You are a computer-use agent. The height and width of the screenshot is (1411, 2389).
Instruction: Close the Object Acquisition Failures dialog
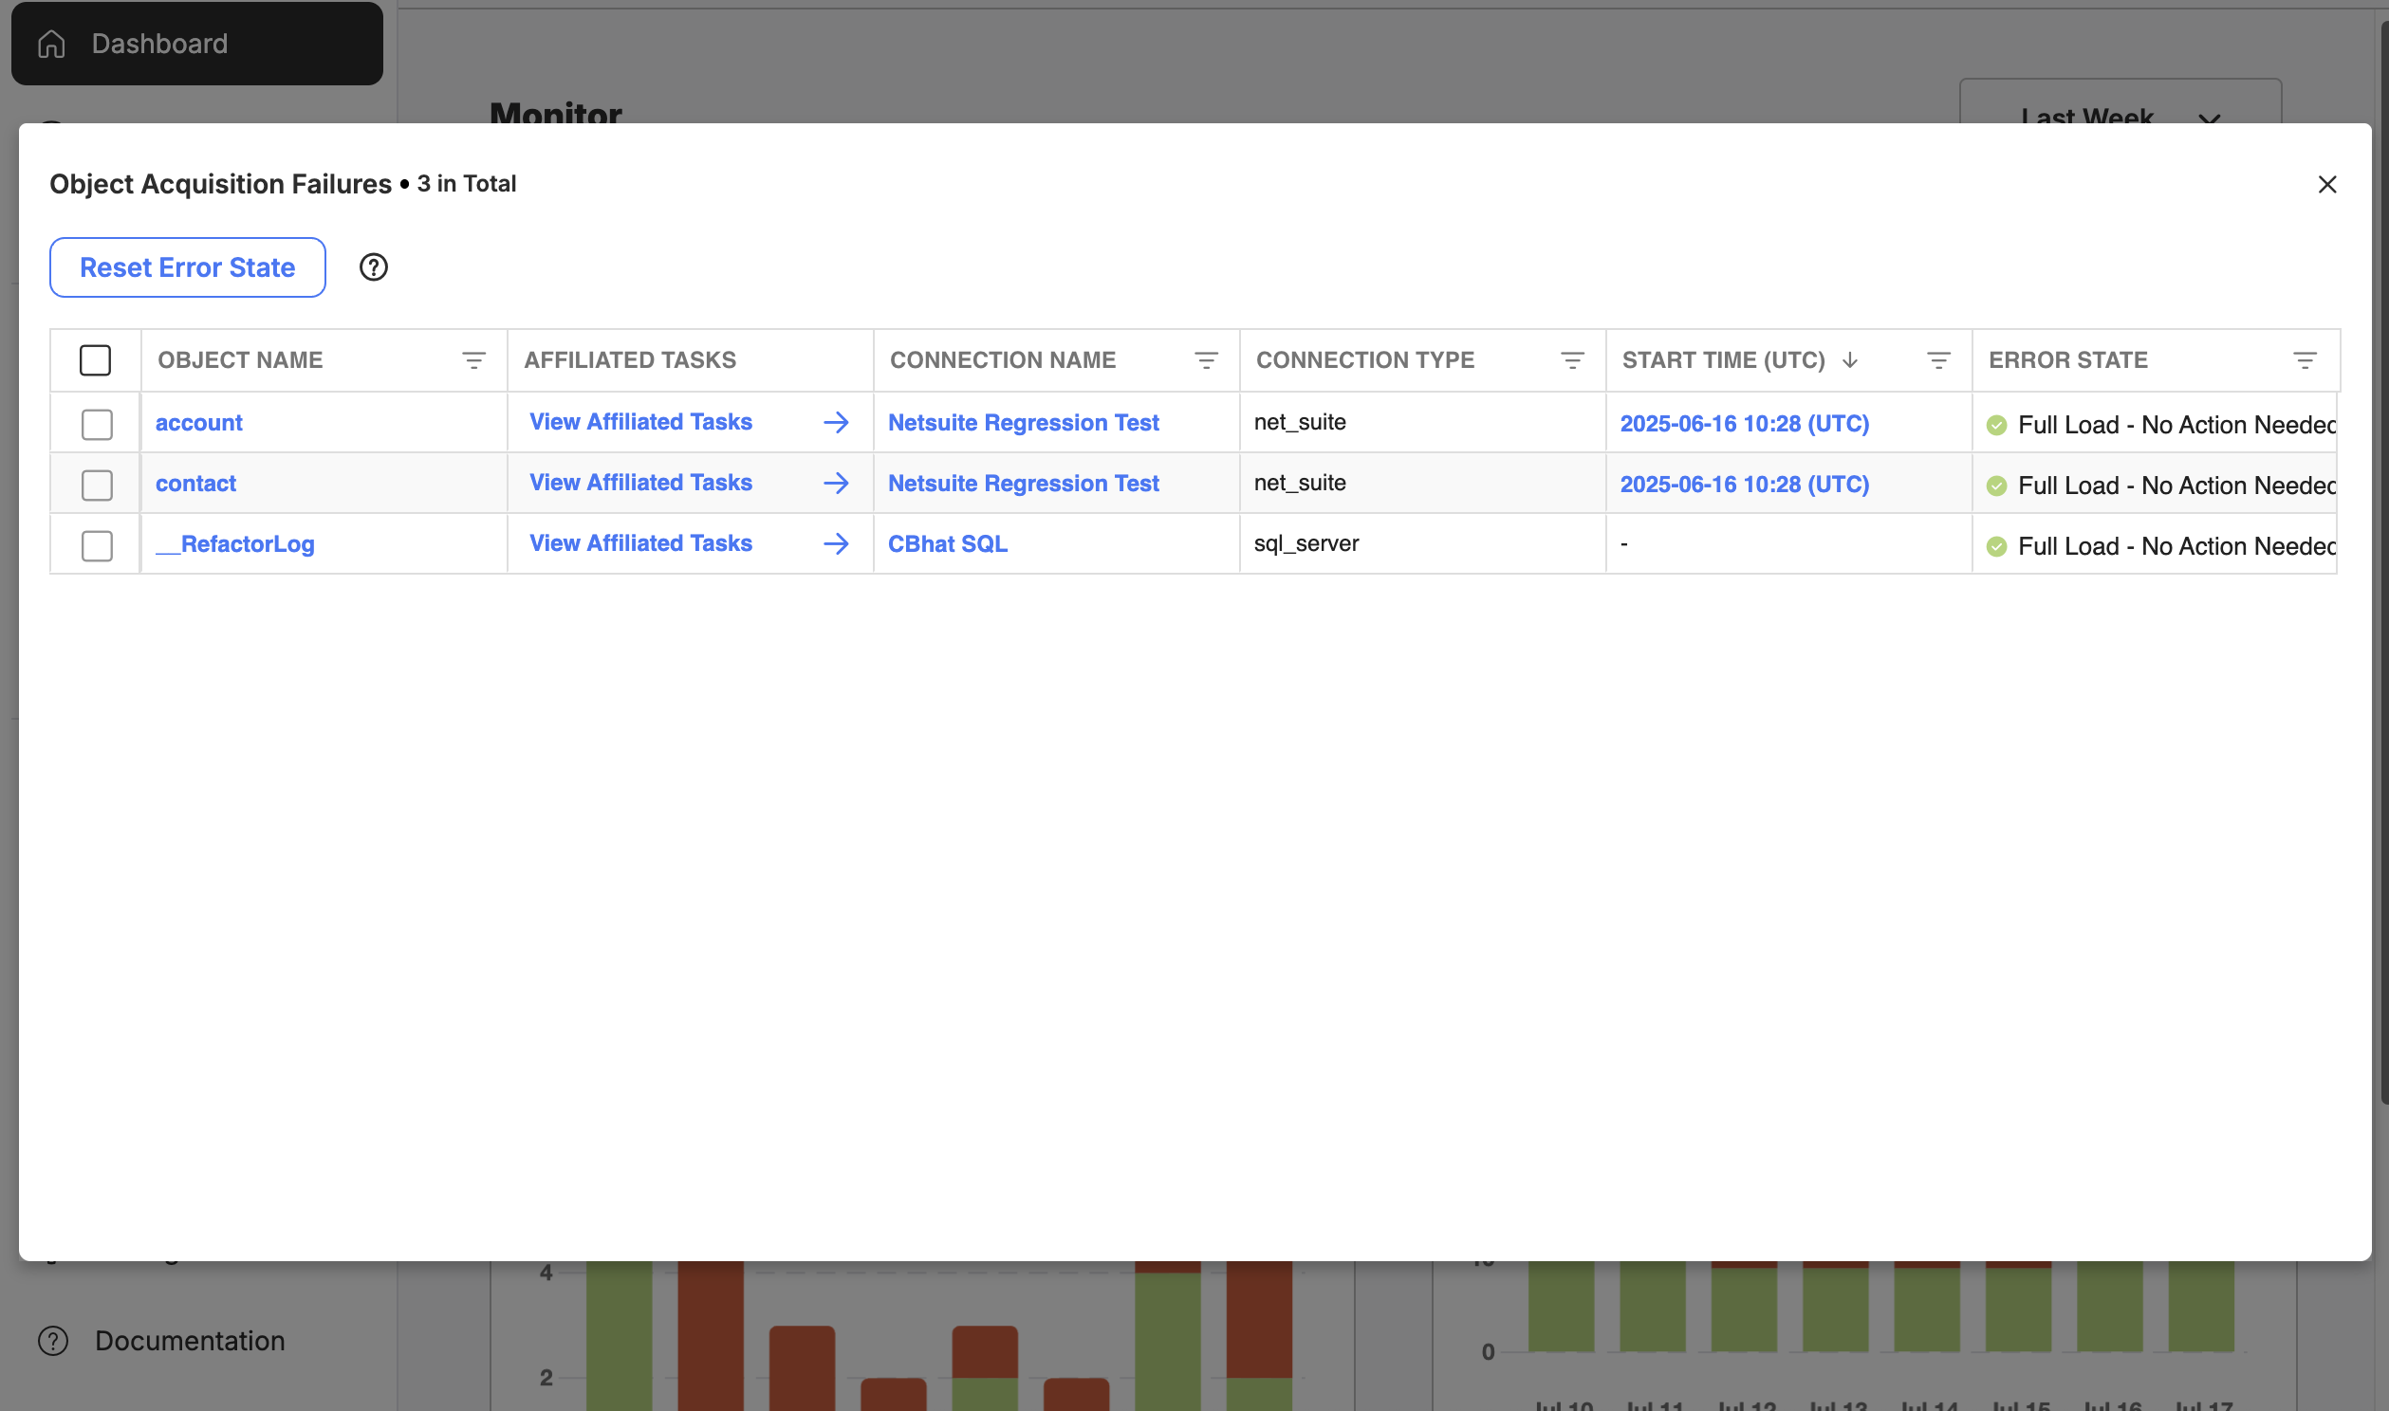pyautogui.click(x=2327, y=185)
